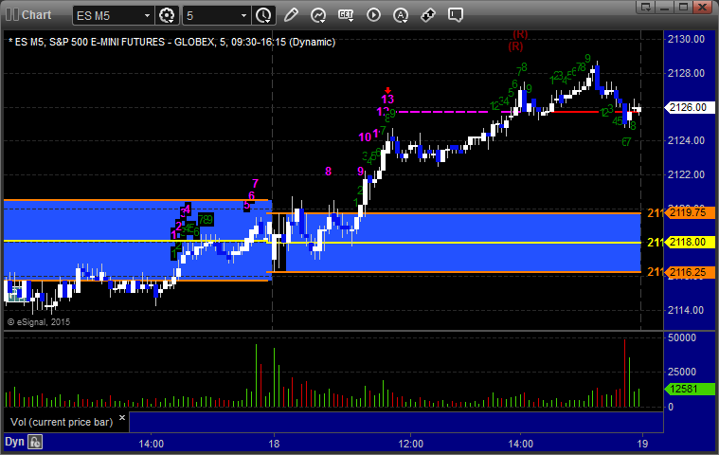Click the 2124.00 price scale label
719x455 pixels.
coord(687,140)
